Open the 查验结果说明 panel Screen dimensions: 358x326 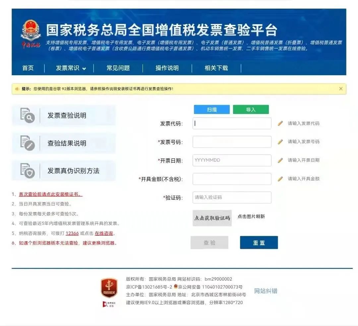pos(64,143)
